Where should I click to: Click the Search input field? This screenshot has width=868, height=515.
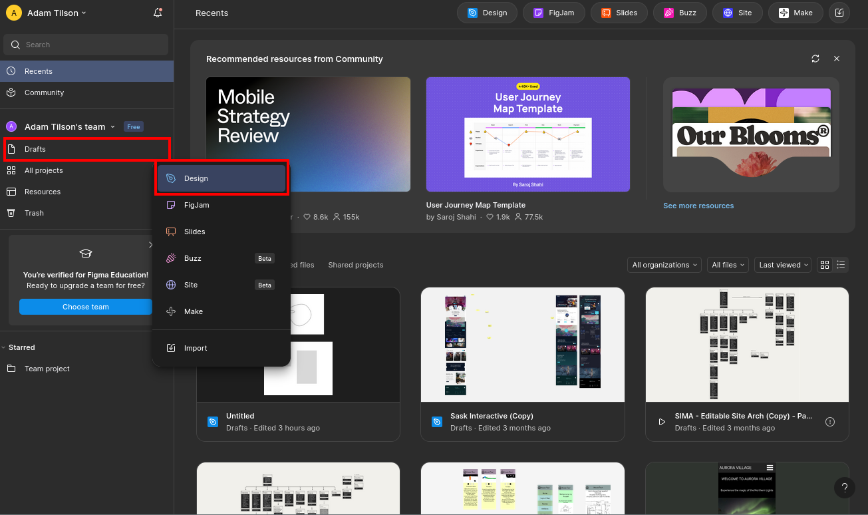pyautogui.click(x=86, y=45)
